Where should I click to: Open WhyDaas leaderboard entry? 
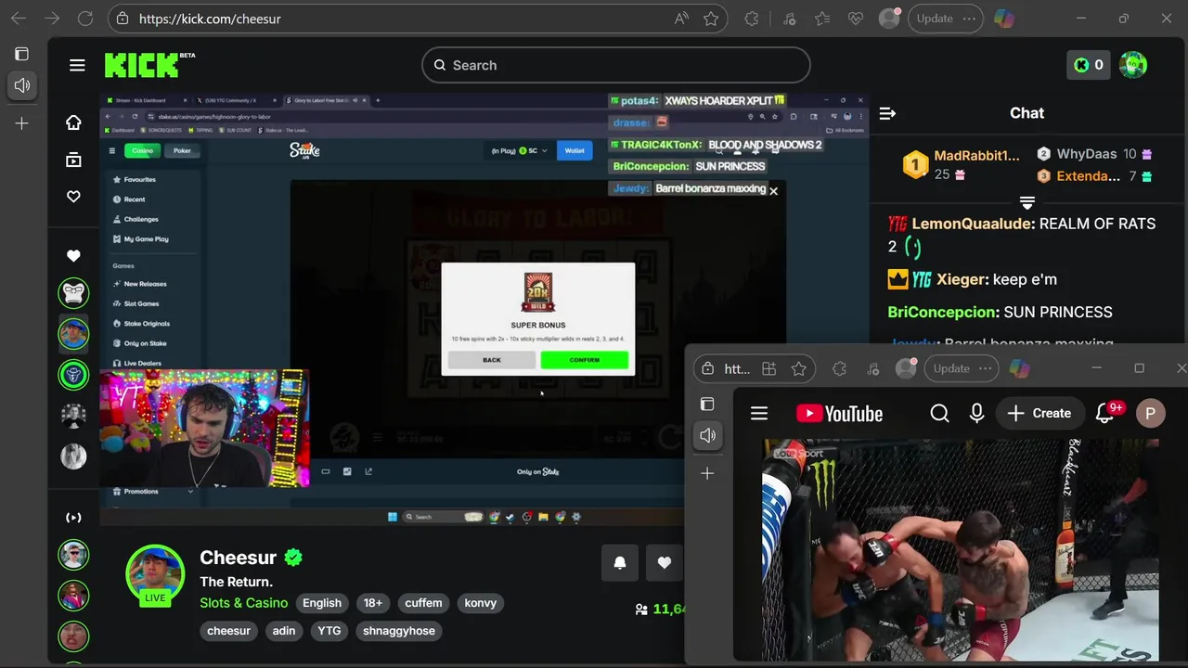click(1095, 154)
